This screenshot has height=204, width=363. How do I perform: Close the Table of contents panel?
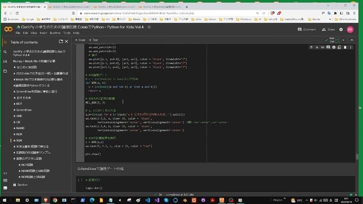click(x=66, y=41)
